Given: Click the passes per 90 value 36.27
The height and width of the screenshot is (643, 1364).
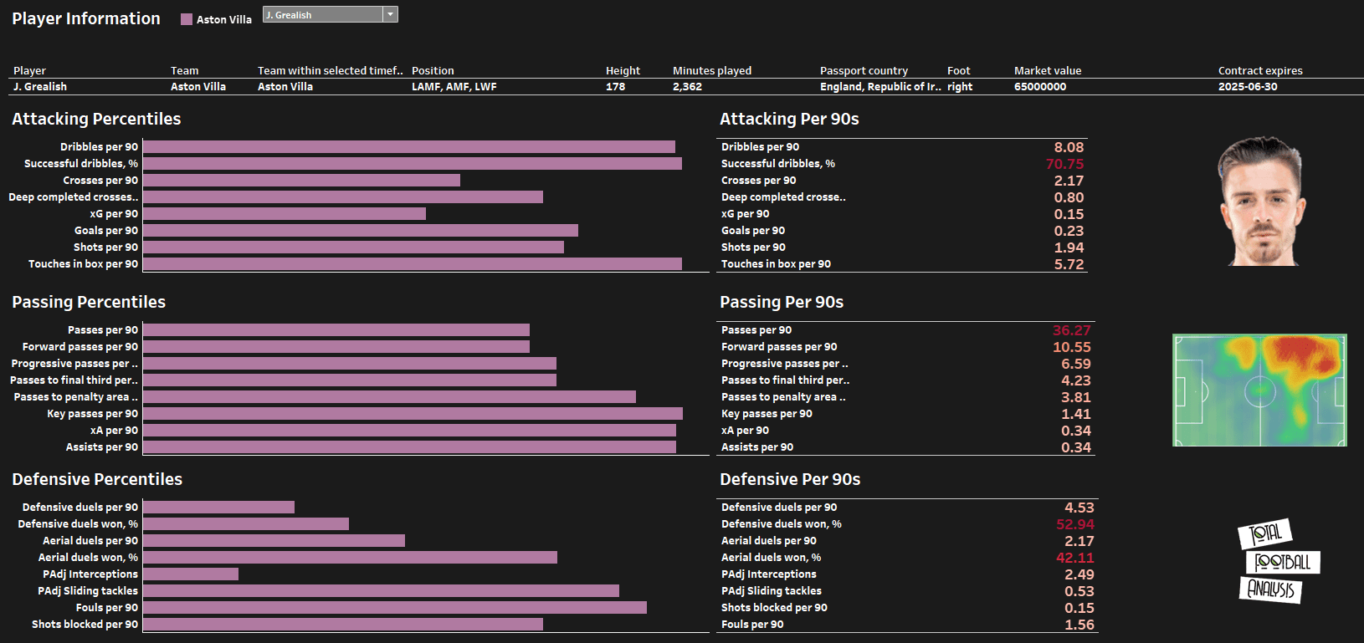Looking at the screenshot, I should coord(1072,330).
